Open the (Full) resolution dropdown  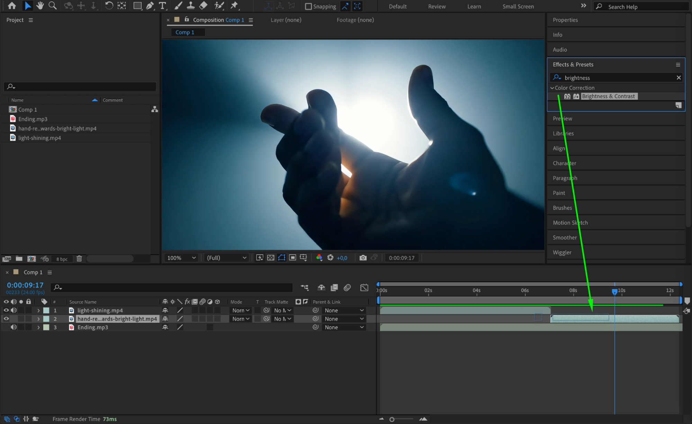pos(226,258)
